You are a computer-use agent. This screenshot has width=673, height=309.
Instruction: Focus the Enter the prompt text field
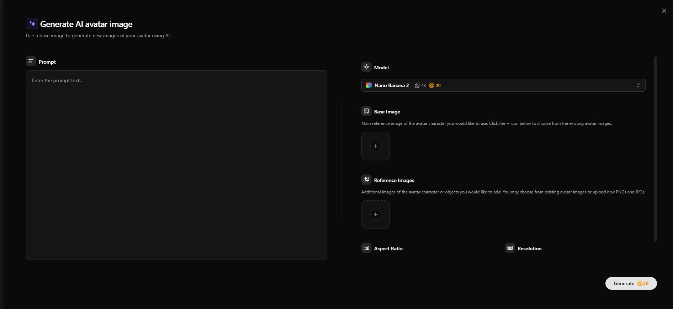pyautogui.click(x=176, y=165)
